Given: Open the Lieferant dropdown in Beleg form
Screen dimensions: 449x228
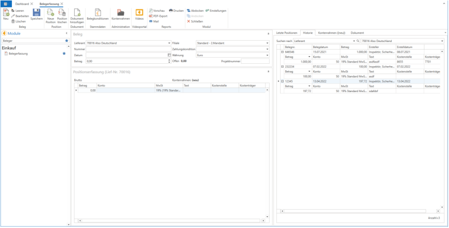Looking at the screenshot, I should 168,43.
